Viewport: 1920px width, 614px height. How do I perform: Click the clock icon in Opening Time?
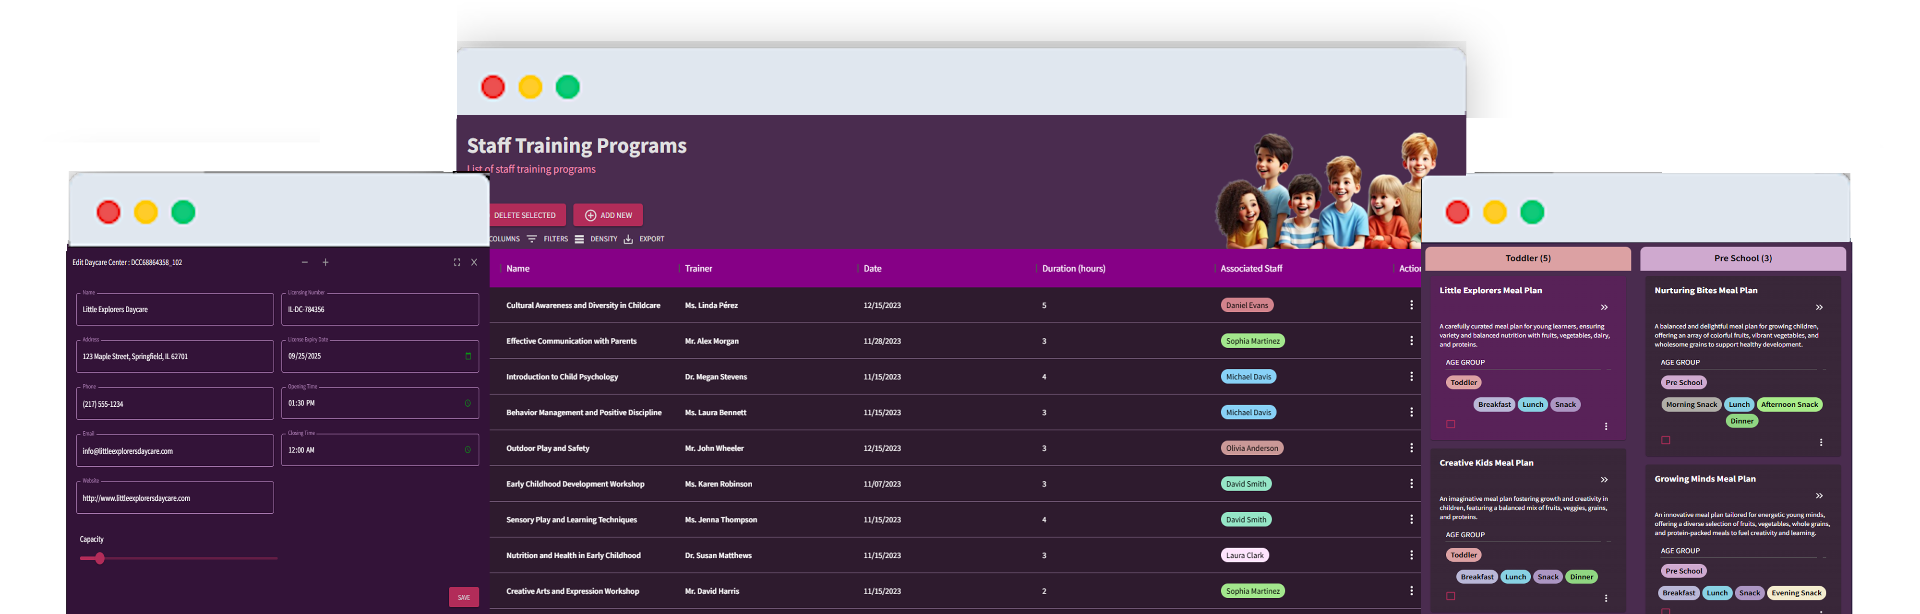[x=468, y=403]
